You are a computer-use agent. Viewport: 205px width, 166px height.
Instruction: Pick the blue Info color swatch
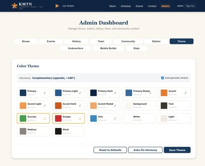[x=93, y=118]
